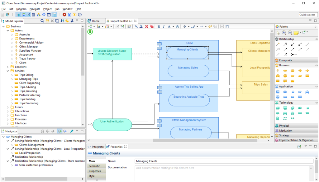The width and height of the screenshot is (319, 182).
Task: Select the Semantic properties section
Action: click(94, 166)
